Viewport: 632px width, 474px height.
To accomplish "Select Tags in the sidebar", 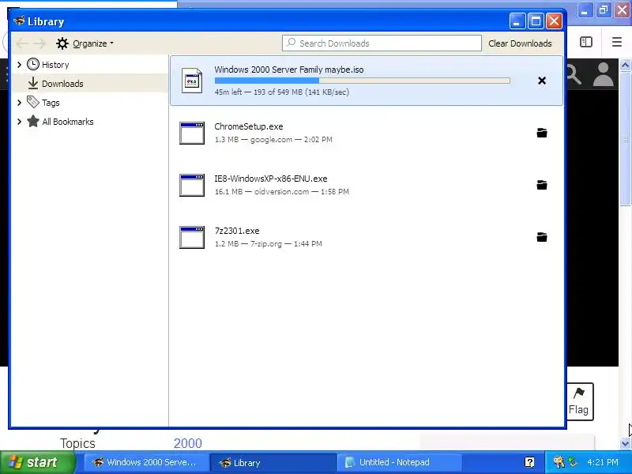I will [51, 103].
